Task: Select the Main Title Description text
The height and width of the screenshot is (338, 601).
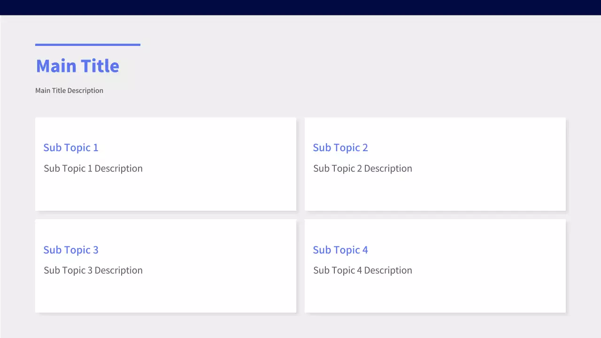Action: 69,91
